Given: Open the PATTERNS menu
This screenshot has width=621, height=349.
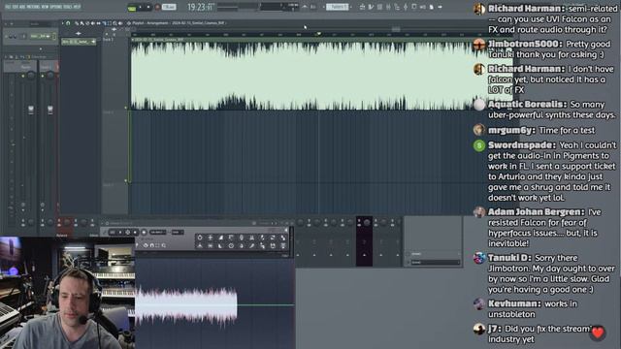Looking at the screenshot, I should click(34, 7).
